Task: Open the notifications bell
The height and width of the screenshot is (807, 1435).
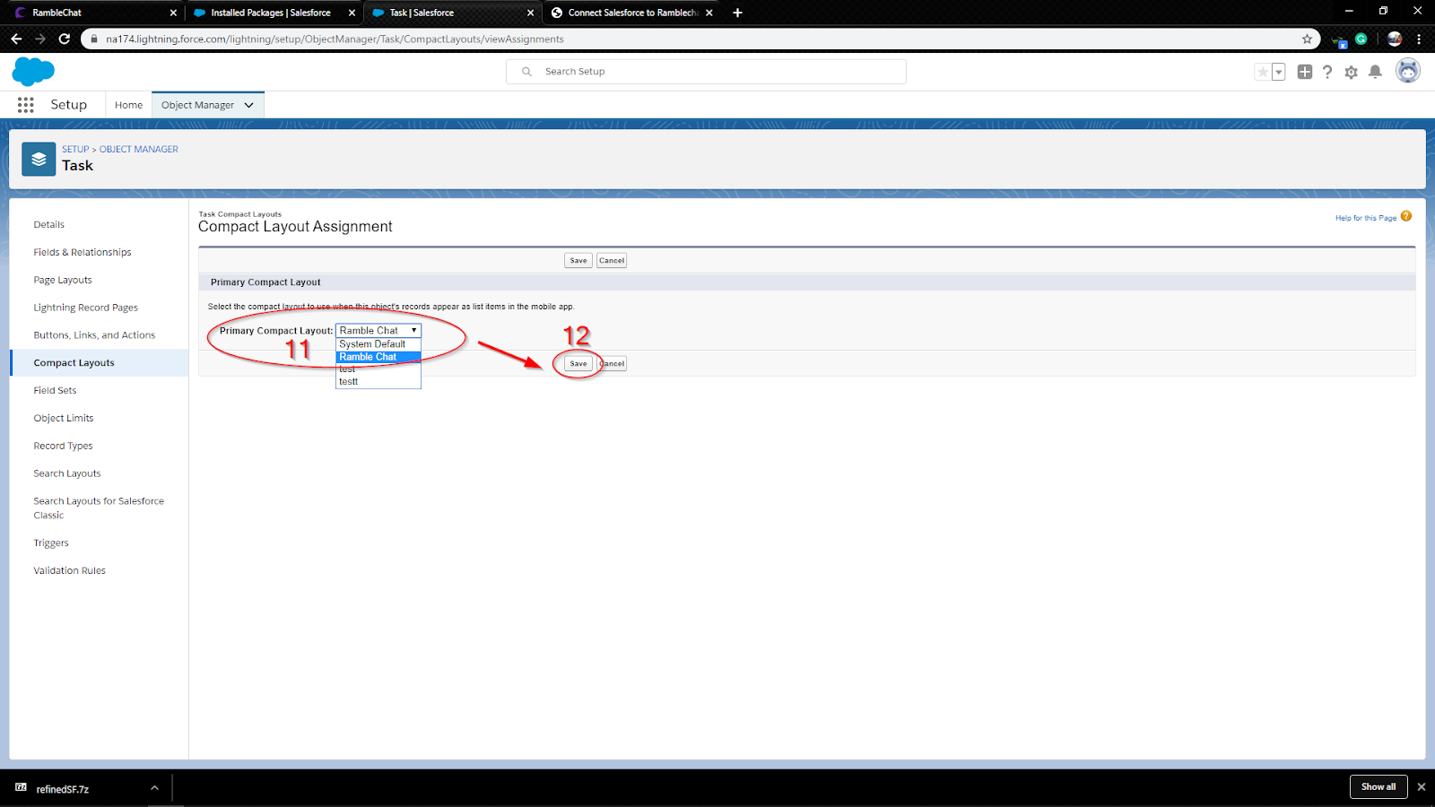Action: coord(1375,72)
